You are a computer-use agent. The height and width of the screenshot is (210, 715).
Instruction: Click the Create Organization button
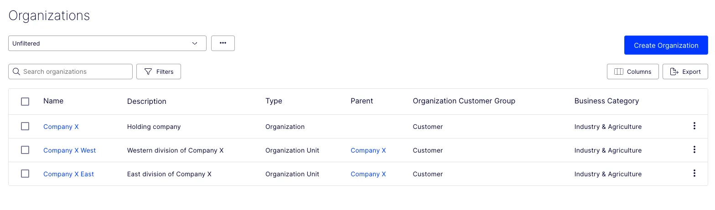coord(666,45)
